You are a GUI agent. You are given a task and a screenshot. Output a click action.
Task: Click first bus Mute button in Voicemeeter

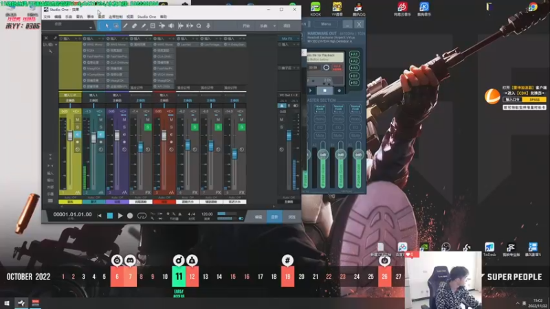click(x=320, y=135)
